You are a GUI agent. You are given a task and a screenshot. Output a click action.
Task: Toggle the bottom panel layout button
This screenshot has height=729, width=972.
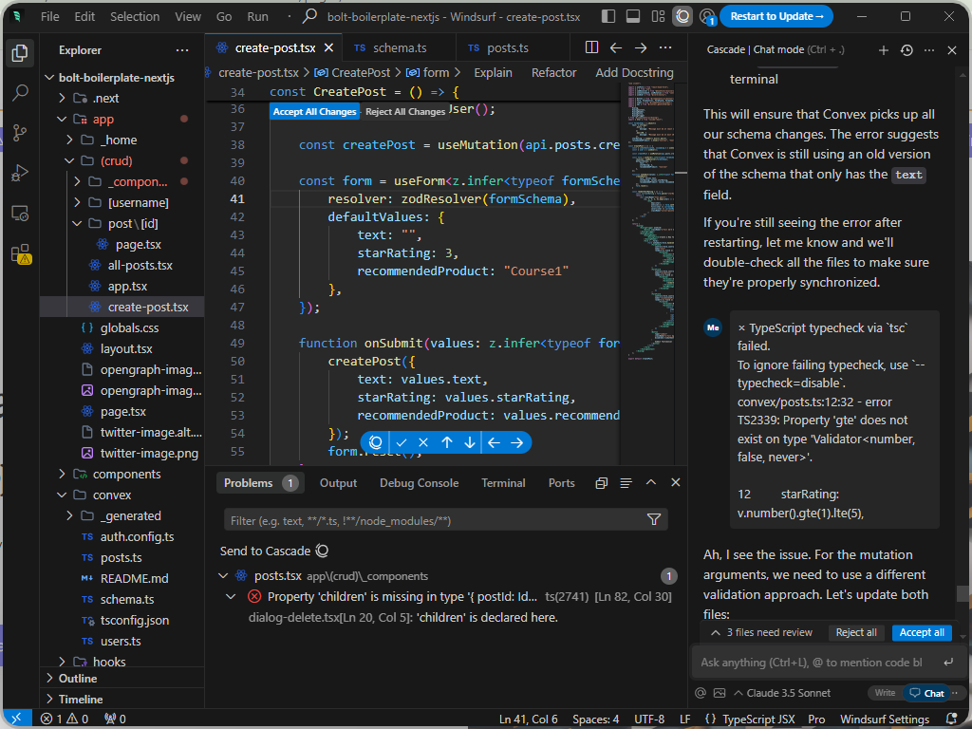pos(633,16)
